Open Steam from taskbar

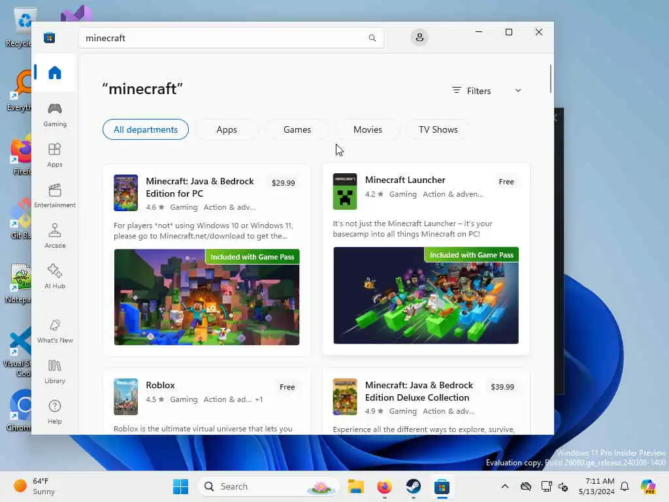(413, 486)
